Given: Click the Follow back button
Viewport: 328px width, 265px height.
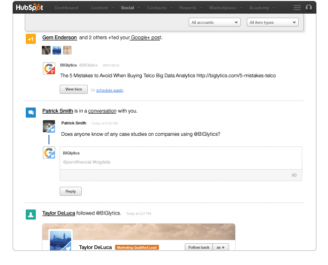Looking at the screenshot, I should [x=199, y=247].
